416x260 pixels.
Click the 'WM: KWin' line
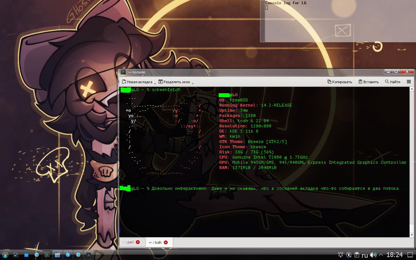230,136
